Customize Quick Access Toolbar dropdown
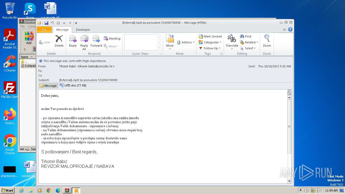This screenshot has height=194, width=345. click(76, 23)
